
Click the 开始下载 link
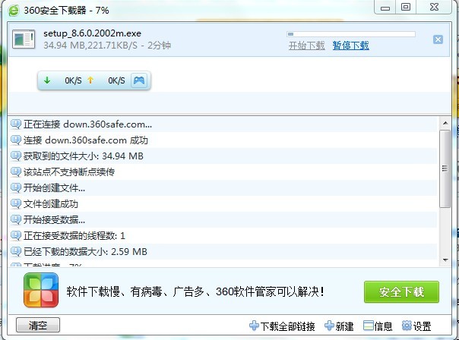coord(306,46)
